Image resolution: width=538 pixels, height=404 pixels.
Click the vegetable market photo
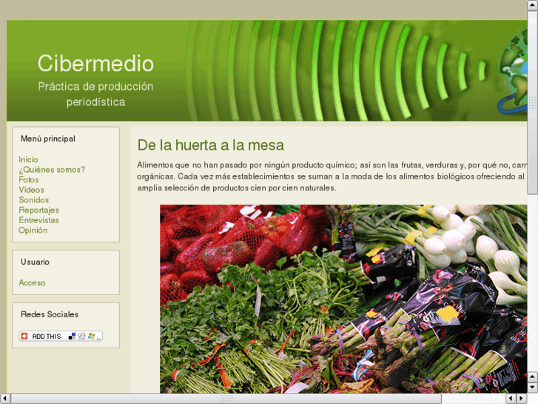pos(343,299)
